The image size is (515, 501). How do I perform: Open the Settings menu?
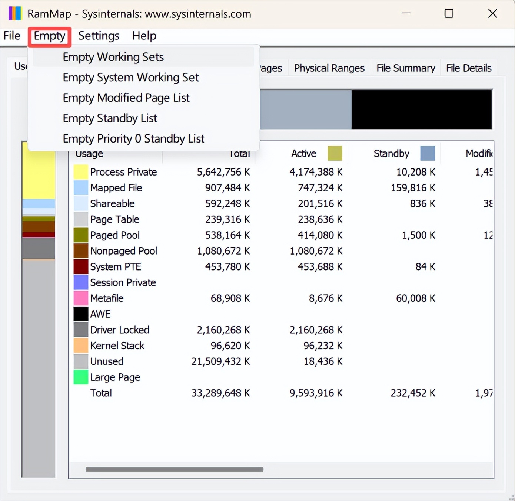(99, 36)
